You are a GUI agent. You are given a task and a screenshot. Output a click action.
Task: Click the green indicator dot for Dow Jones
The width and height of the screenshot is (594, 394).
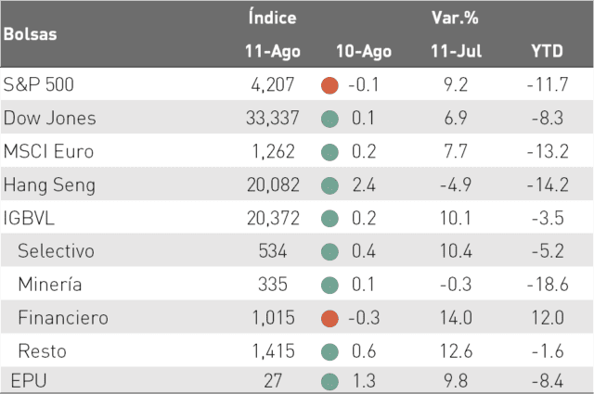point(329,119)
